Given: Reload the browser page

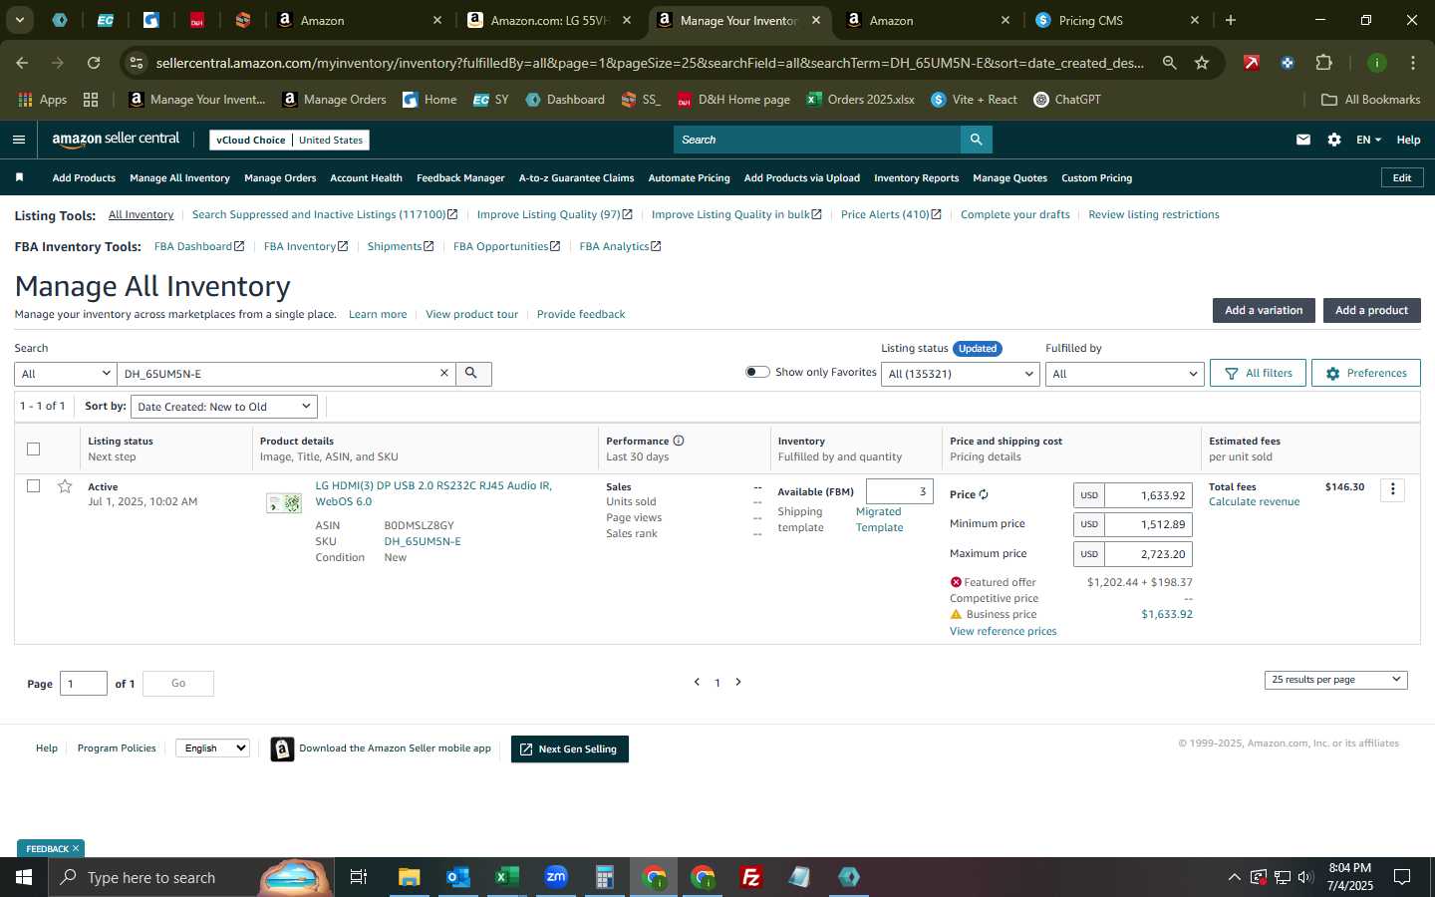Looking at the screenshot, I should coord(94,63).
